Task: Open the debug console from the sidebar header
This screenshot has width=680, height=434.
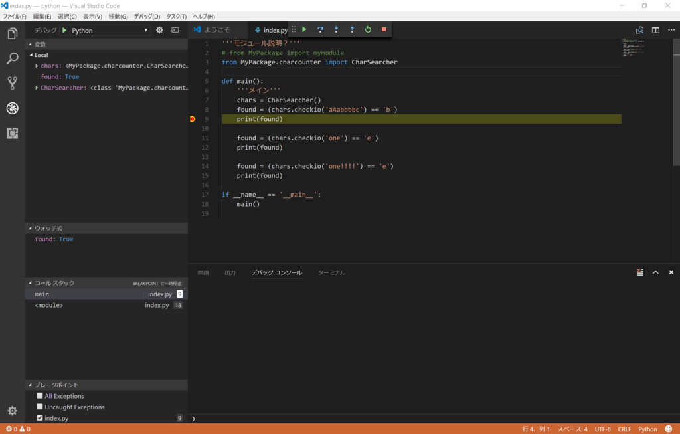Action: pos(175,30)
